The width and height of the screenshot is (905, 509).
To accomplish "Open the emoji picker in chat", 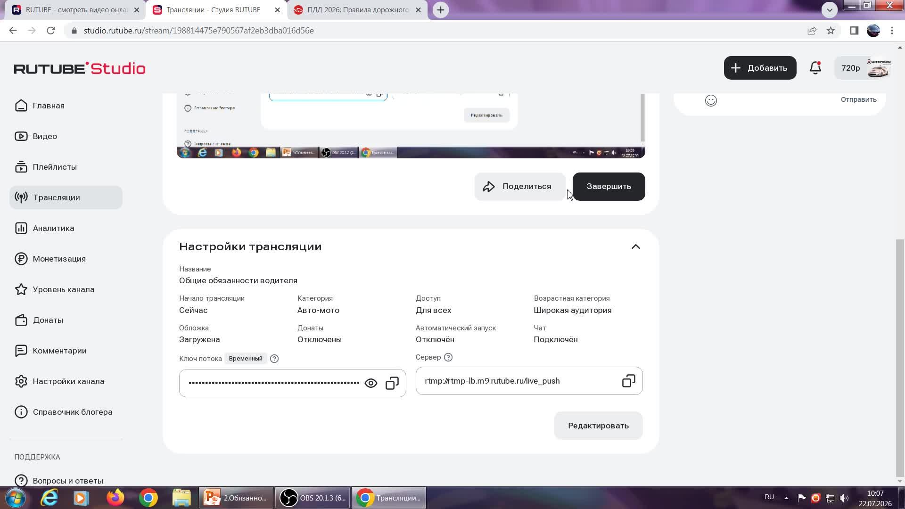I will click(711, 100).
